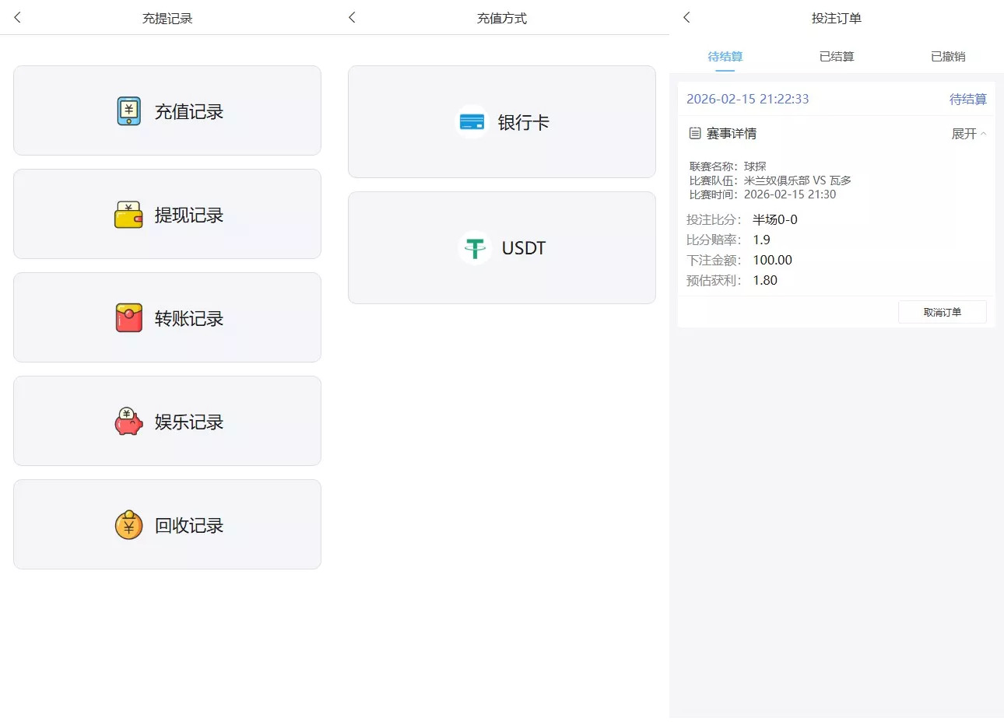
Task: Go back from 充值方式 page
Action: pyautogui.click(x=352, y=17)
